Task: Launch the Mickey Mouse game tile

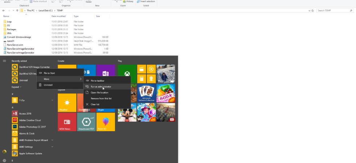Action: coord(127,112)
